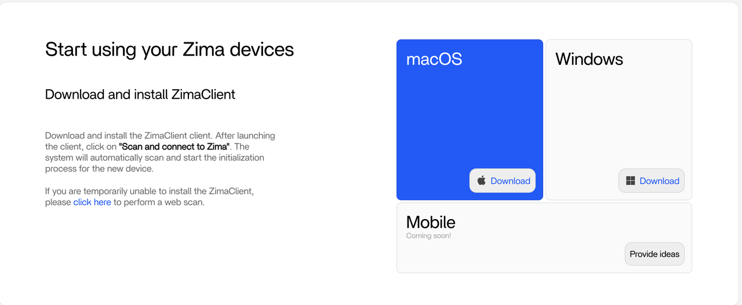Click the "Coming soon!" label
Viewport: 742px width, 305px height.
pyautogui.click(x=428, y=236)
